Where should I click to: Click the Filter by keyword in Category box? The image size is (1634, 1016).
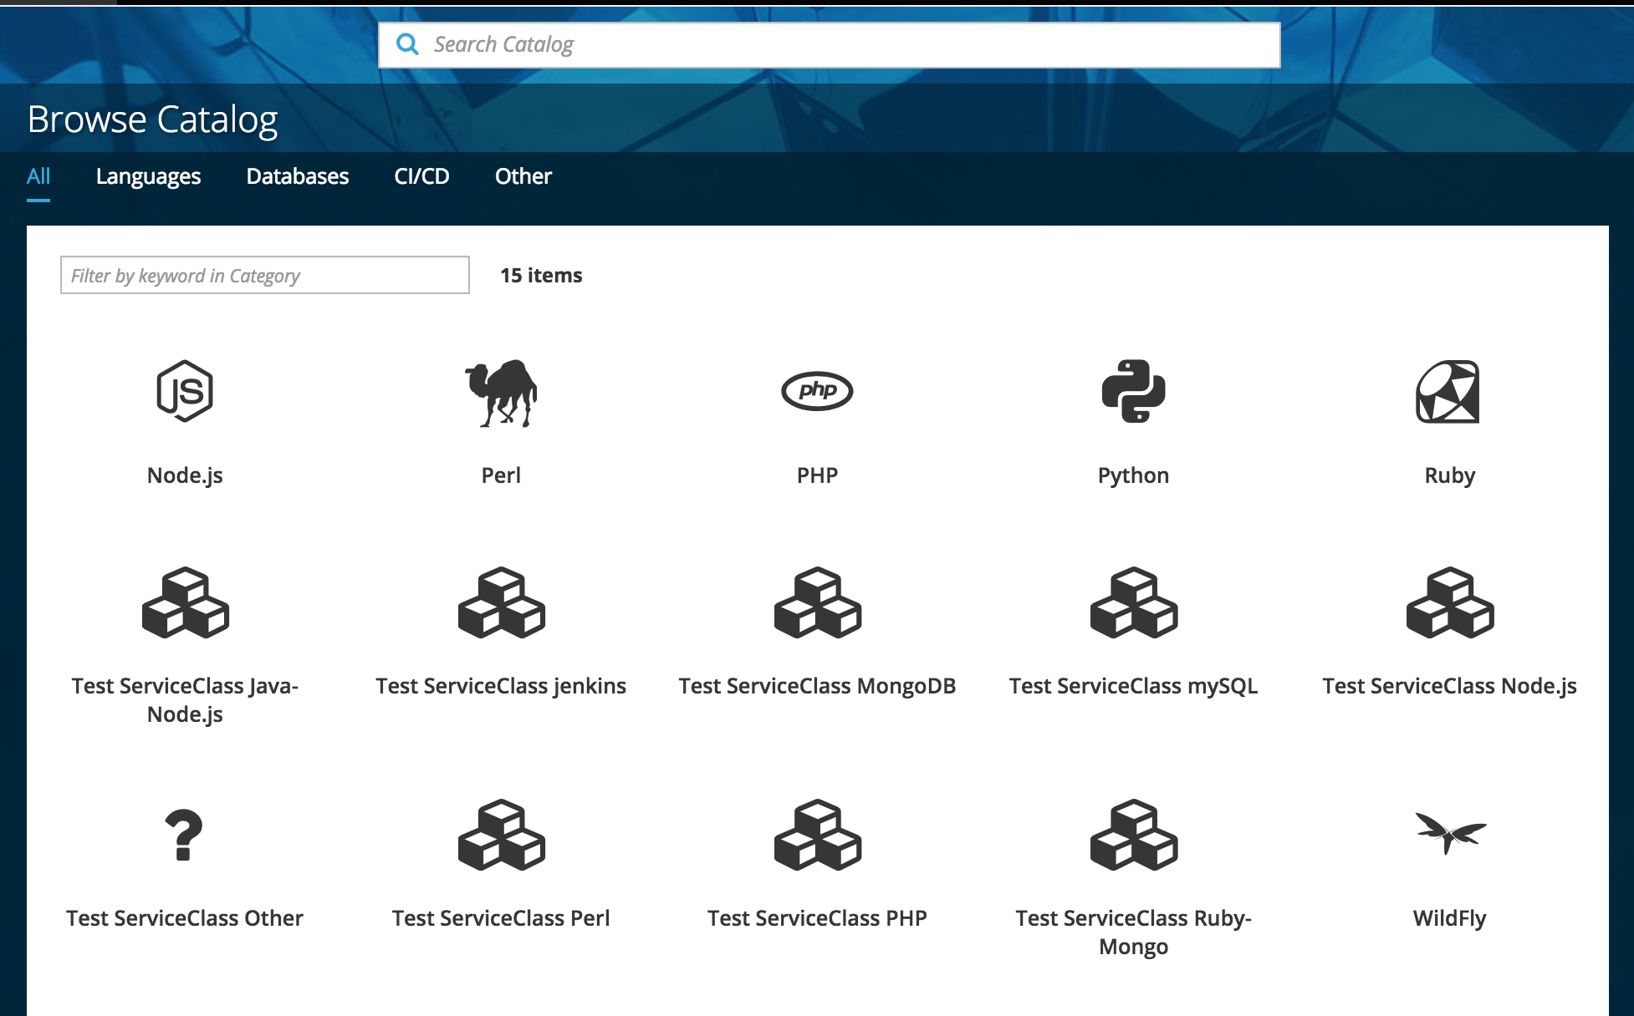click(x=265, y=275)
